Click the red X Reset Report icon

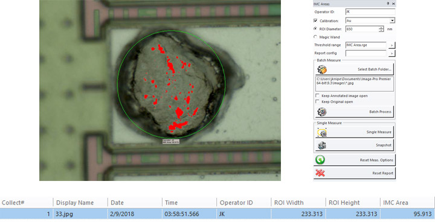[320, 173]
